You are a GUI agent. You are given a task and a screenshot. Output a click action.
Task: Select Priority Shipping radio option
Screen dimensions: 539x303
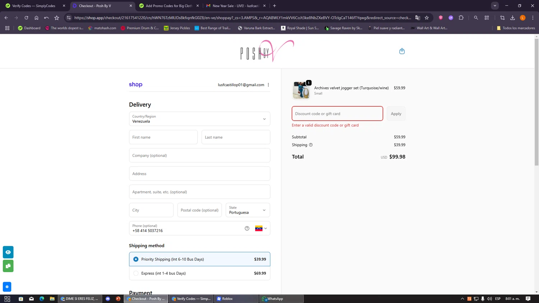pos(136,259)
